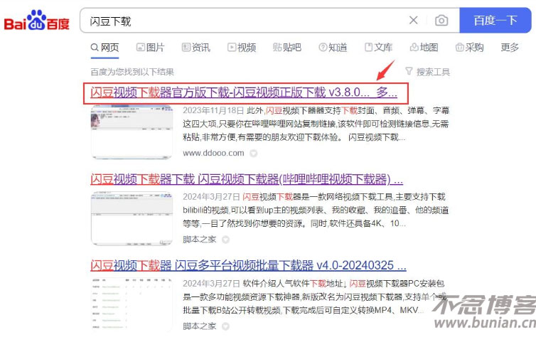The image size is (536, 337).
Task: Switch to the 资讯 tab
Action: (196, 47)
